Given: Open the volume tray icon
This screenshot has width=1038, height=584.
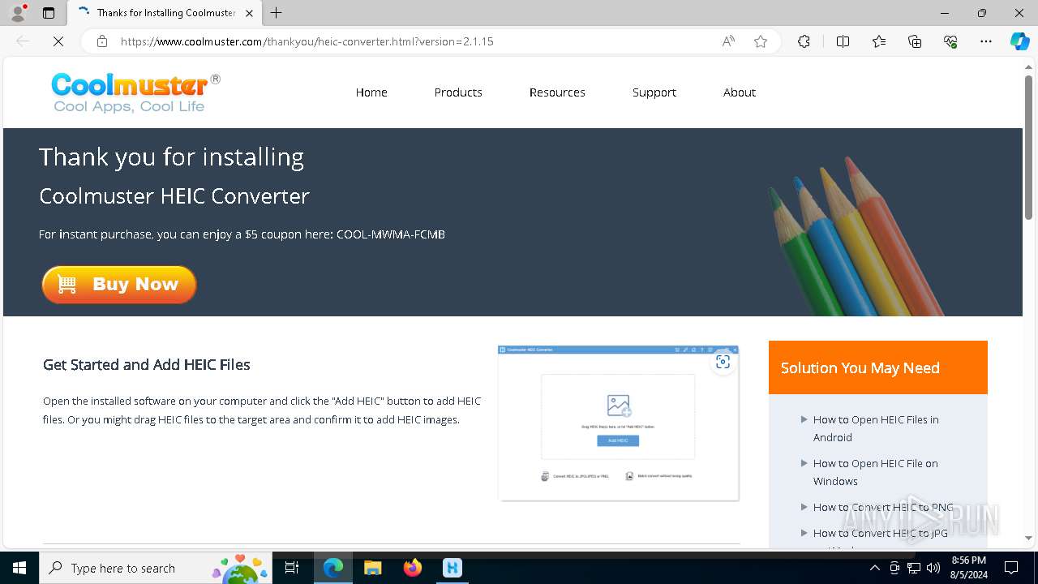Looking at the screenshot, I should pyautogui.click(x=933, y=568).
